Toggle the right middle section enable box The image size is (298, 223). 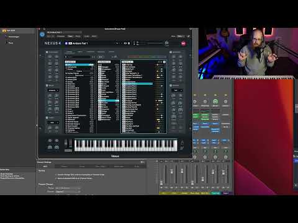pyautogui.click(x=171, y=85)
